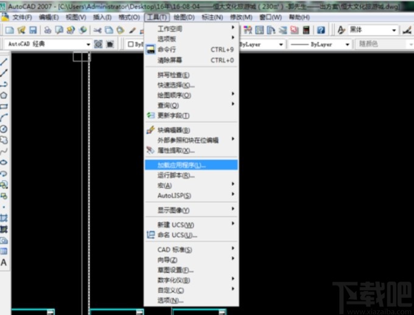This screenshot has width=414, height=315.
Task: Activate the Match Properties brush icon
Action: [x=132, y=30]
